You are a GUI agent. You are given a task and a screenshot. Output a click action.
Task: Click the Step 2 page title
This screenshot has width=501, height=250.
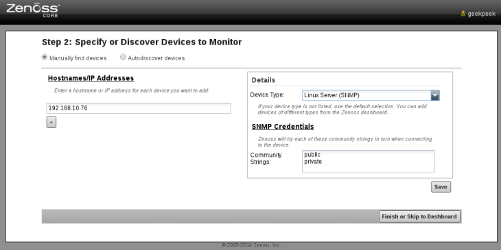click(142, 42)
